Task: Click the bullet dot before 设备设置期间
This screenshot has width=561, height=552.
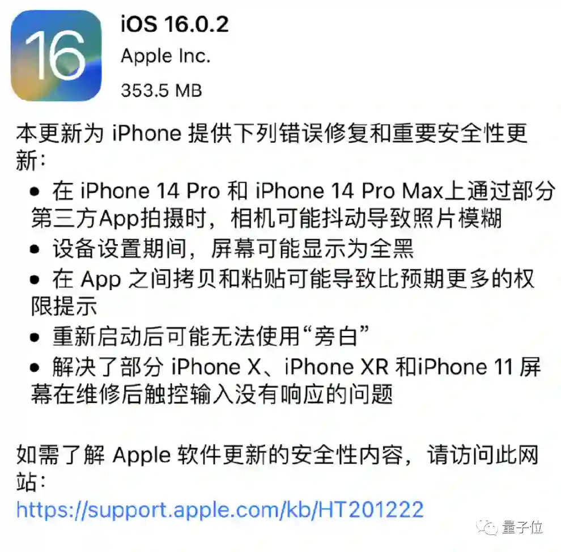Action: (35, 249)
